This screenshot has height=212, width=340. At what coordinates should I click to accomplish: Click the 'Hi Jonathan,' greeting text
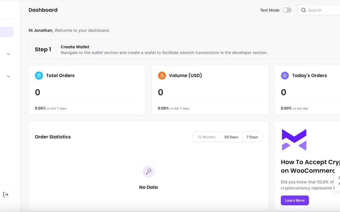pyautogui.click(x=41, y=30)
